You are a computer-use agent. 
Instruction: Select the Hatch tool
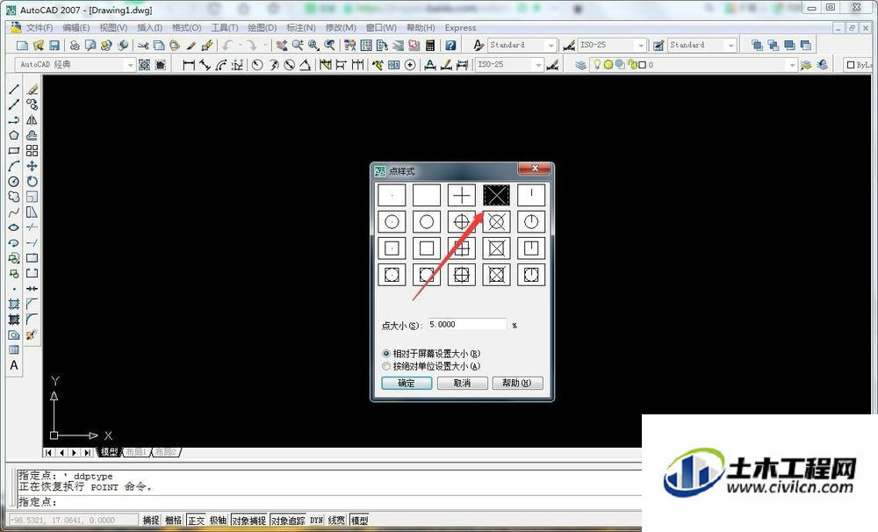14,304
